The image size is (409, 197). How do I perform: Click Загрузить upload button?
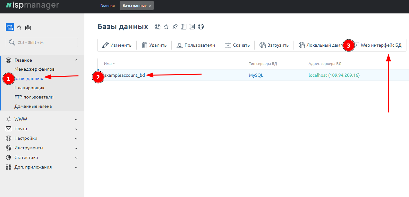pyautogui.click(x=274, y=45)
